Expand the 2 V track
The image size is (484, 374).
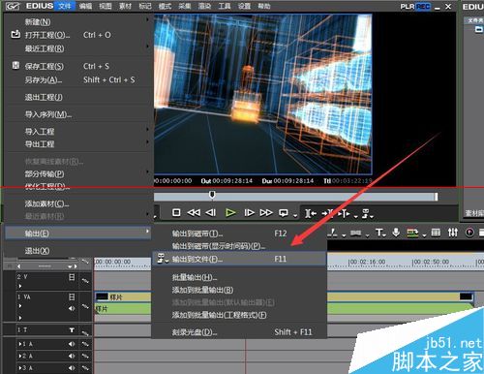click(20, 286)
